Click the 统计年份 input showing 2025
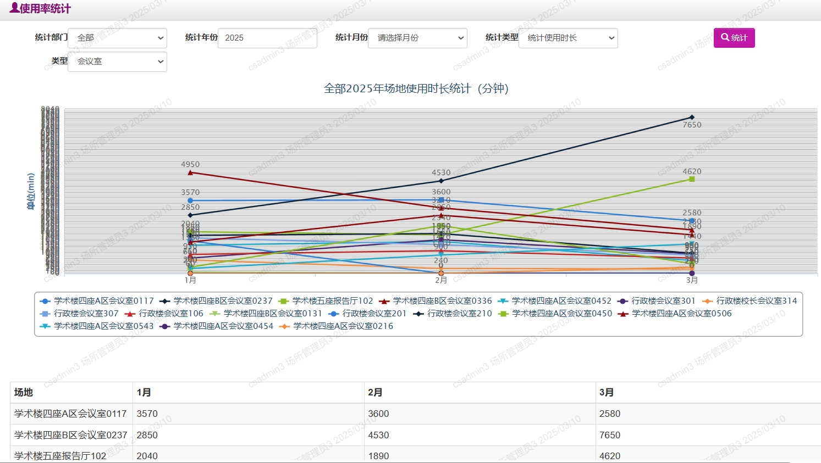The height and width of the screenshot is (463, 821). [x=267, y=37]
